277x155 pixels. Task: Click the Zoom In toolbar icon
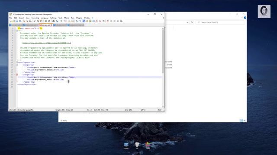click(x=61, y=21)
